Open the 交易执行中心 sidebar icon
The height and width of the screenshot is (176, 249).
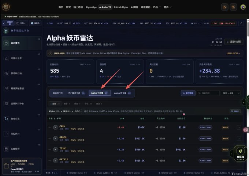coord(6,103)
